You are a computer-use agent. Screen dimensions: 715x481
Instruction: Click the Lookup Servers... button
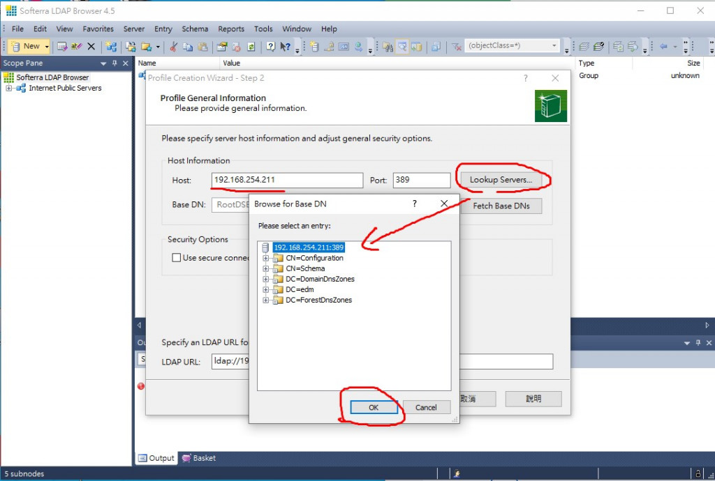point(501,180)
